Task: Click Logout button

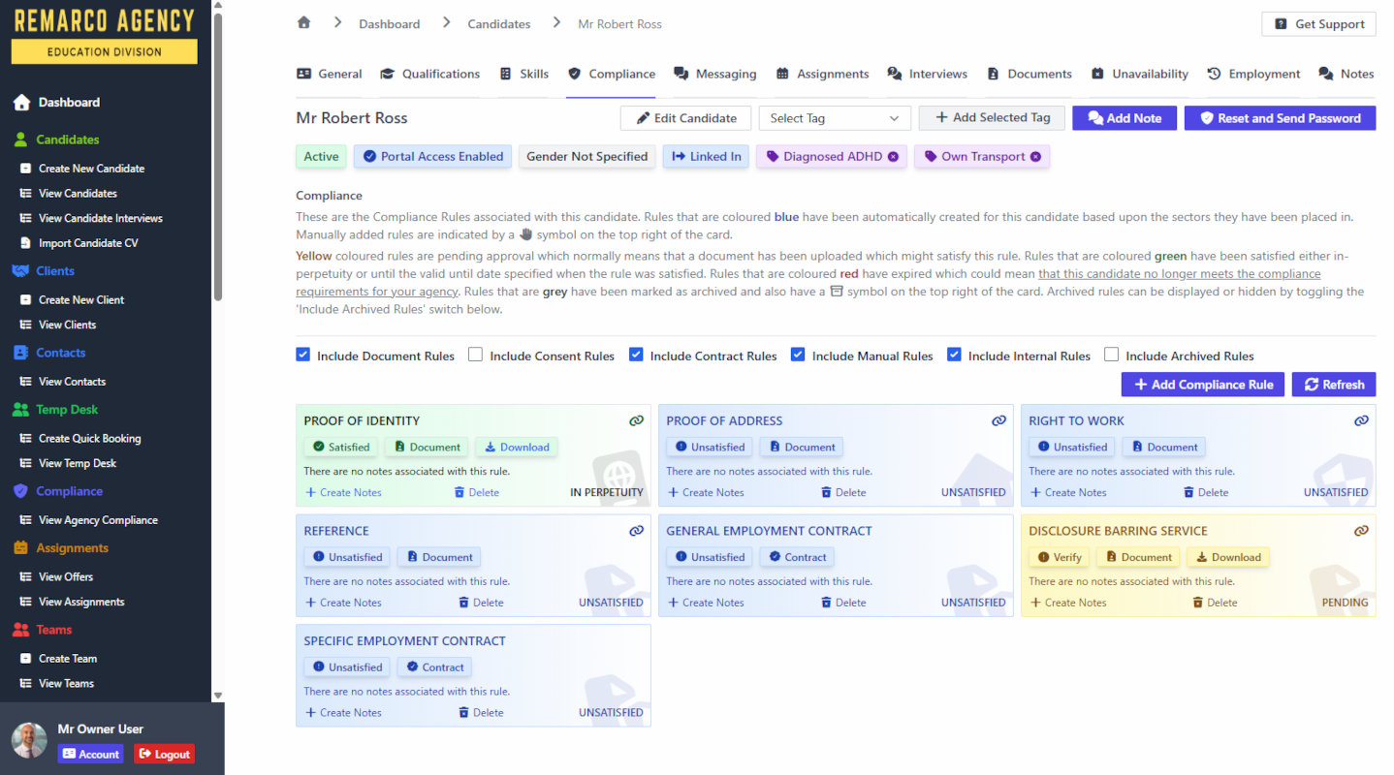Action: pyautogui.click(x=164, y=754)
